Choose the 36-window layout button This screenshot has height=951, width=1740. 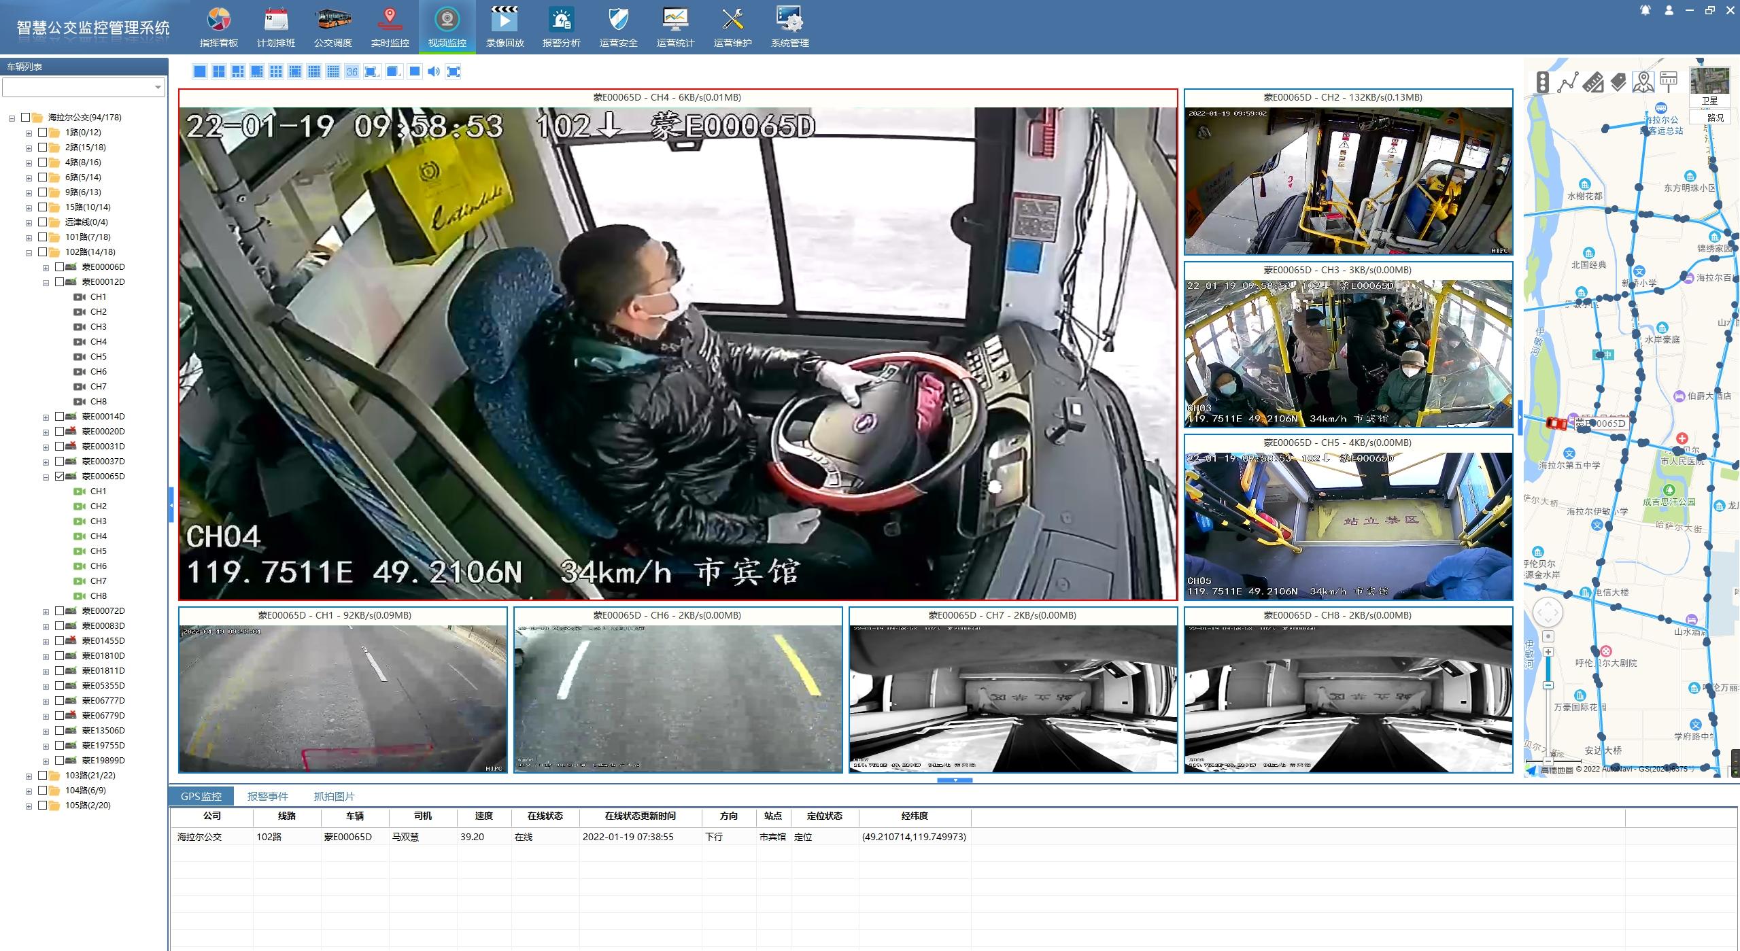(x=352, y=71)
